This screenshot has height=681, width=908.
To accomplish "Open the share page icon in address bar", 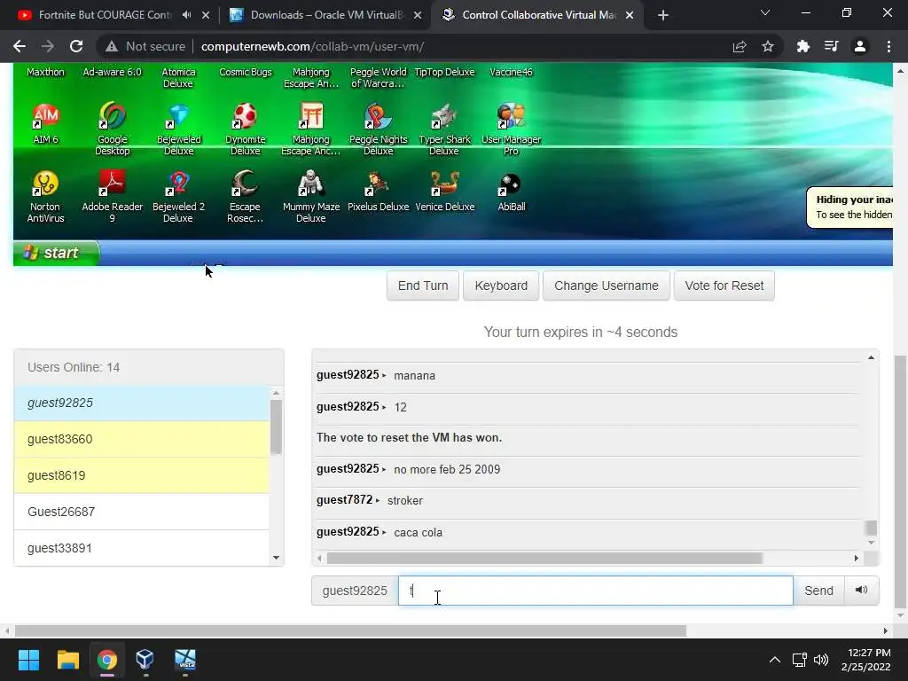I will [x=740, y=46].
